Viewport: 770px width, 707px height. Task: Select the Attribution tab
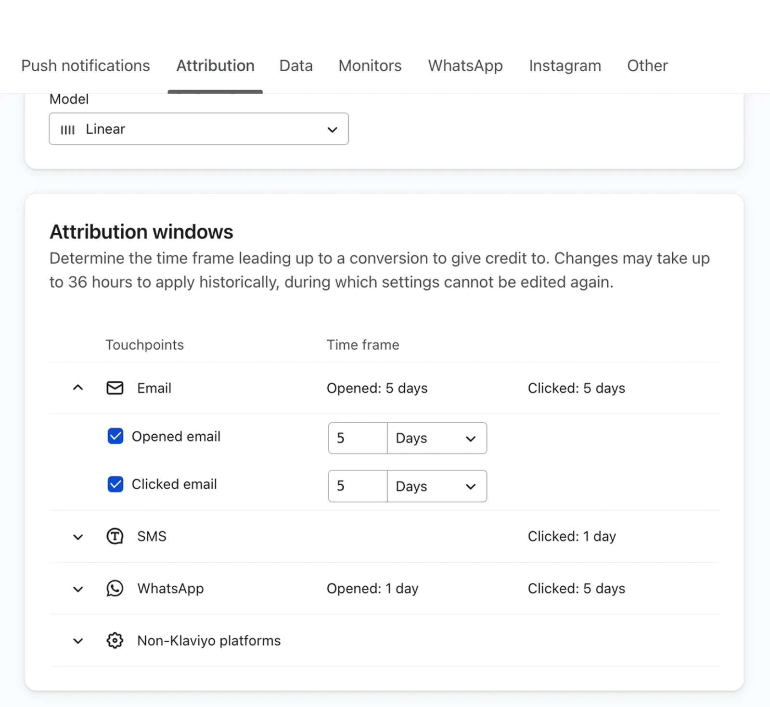215,65
